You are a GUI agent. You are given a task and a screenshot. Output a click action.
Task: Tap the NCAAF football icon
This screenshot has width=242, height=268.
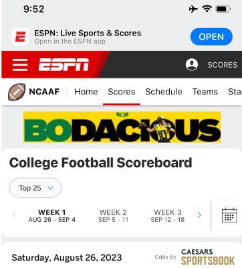coord(17,92)
